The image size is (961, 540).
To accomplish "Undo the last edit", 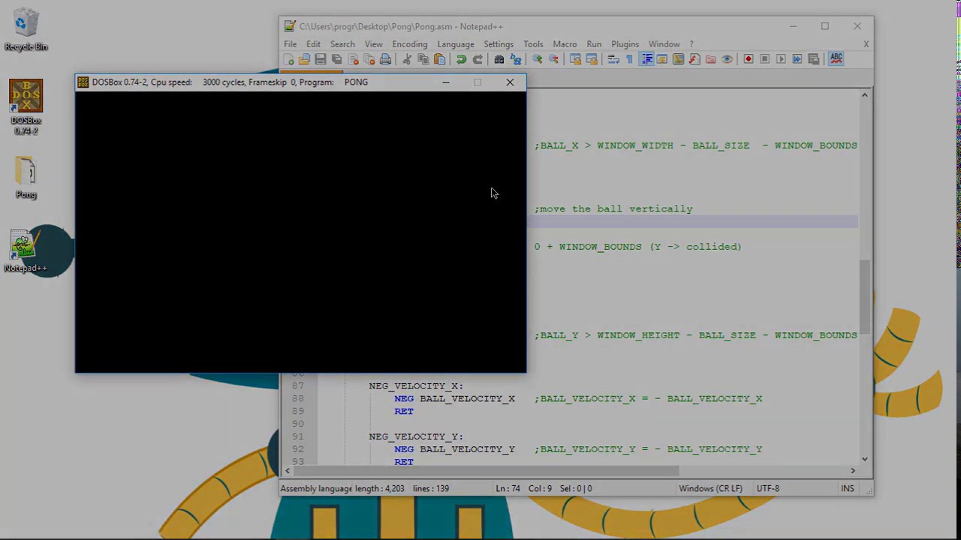I will tap(461, 59).
